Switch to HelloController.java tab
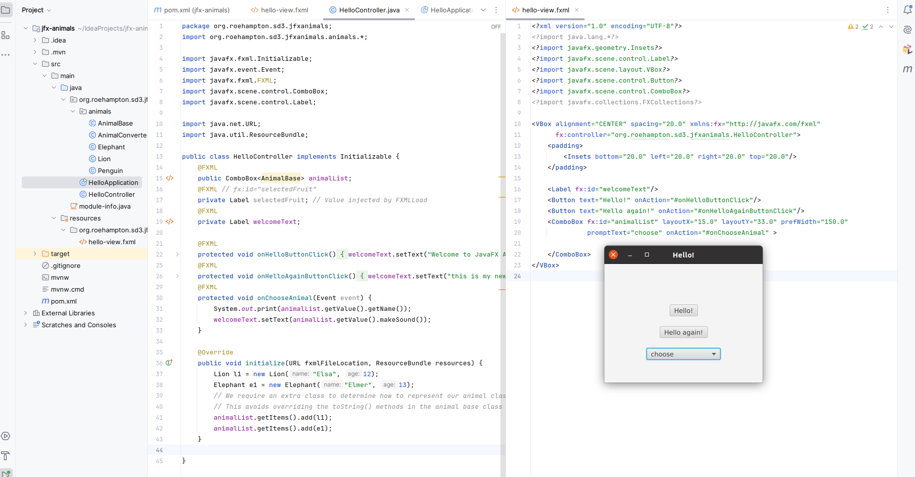This screenshot has width=915, height=477. point(369,10)
